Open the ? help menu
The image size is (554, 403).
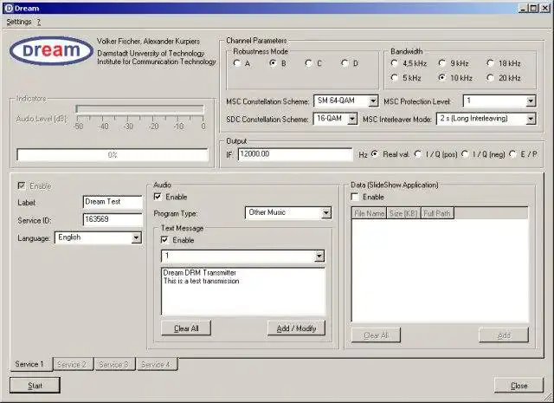coord(38,22)
